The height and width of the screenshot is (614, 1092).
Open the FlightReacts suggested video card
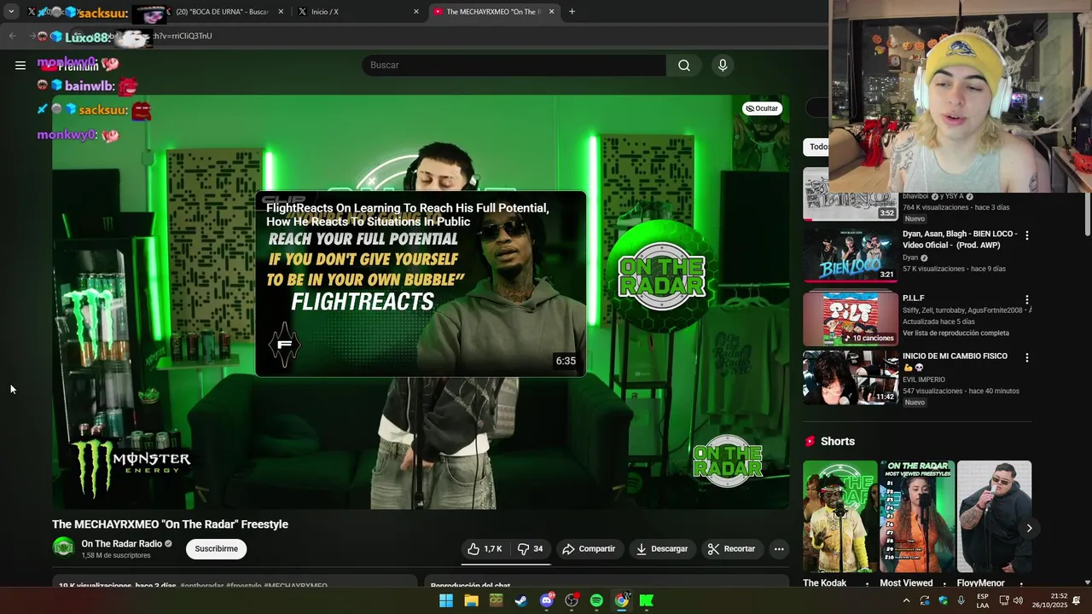pos(421,283)
